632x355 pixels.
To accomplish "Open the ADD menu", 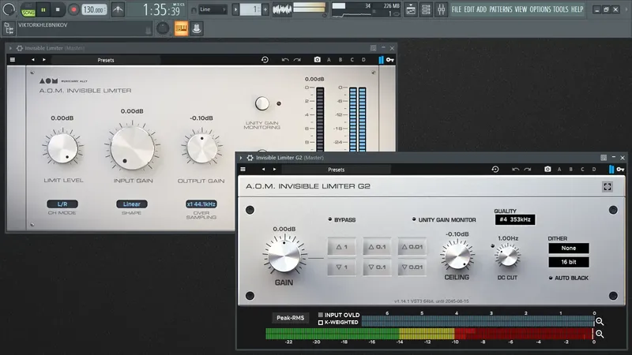I will click(x=481, y=9).
